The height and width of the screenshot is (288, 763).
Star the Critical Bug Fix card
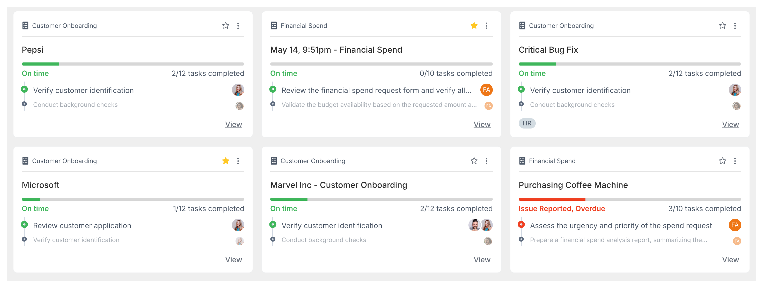click(x=722, y=26)
